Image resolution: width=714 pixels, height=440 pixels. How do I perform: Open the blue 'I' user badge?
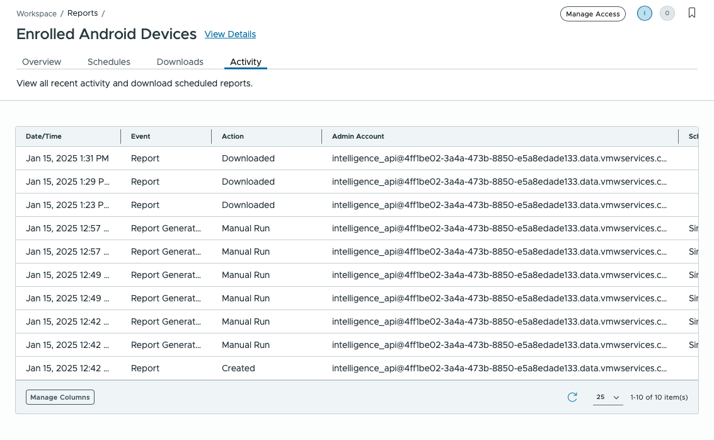[x=644, y=13]
